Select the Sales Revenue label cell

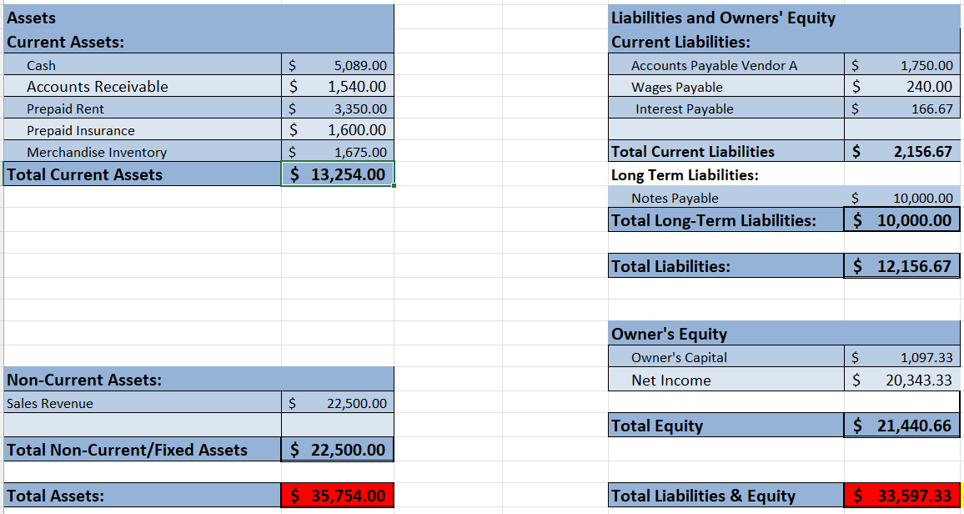[x=143, y=403]
